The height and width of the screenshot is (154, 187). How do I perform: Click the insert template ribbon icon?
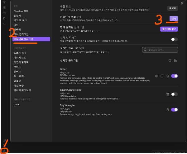4,18
